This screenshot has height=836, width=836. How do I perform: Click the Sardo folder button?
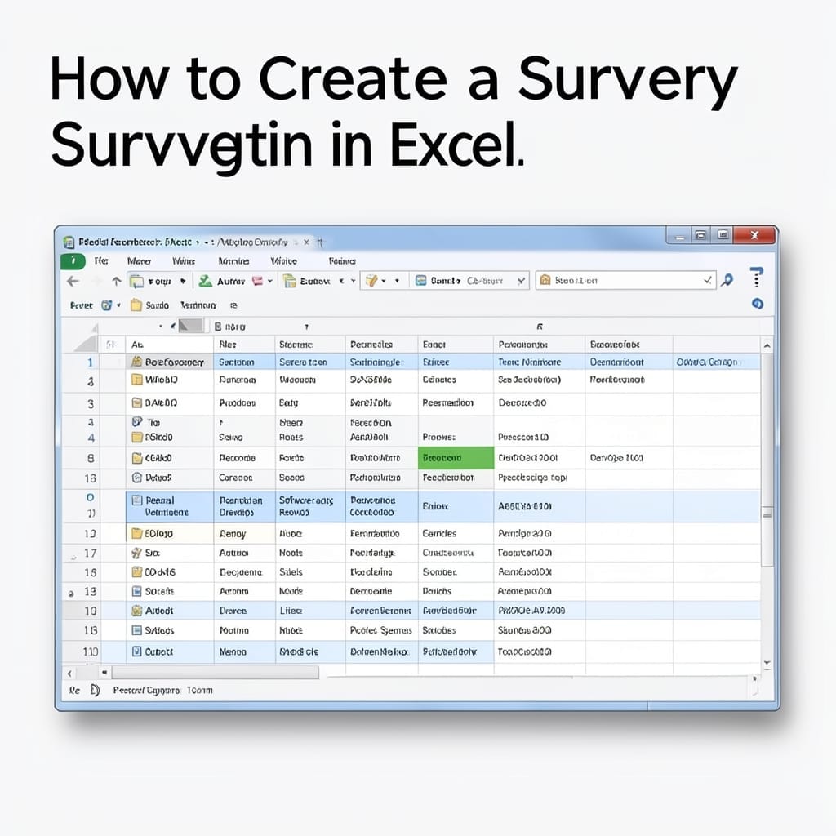pos(150,305)
